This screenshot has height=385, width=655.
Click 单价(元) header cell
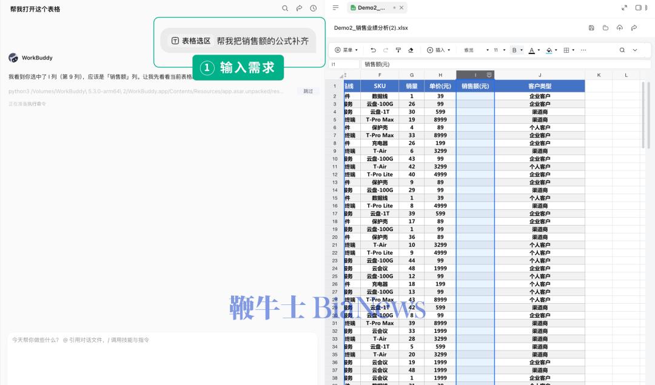pyautogui.click(x=440, y=86)
